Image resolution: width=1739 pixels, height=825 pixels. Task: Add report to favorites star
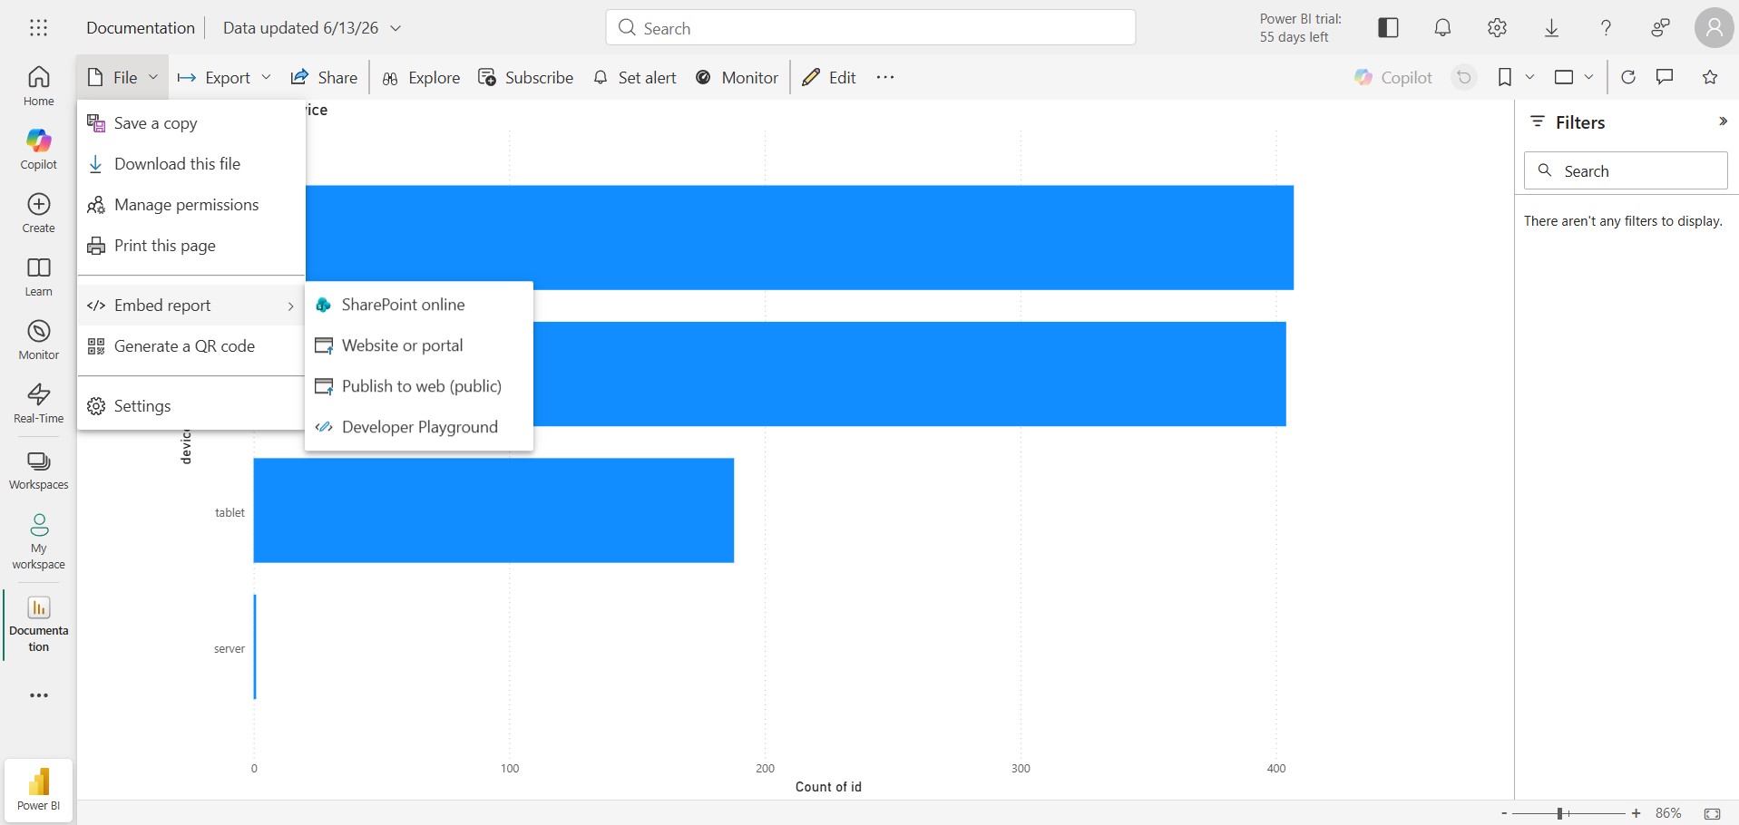tap(1710, 77)
